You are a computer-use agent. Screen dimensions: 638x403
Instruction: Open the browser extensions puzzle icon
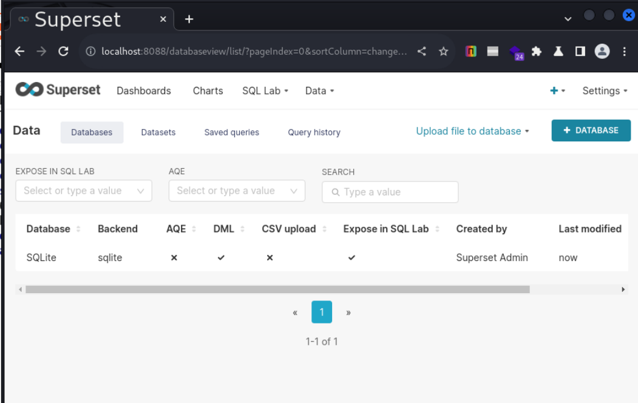[537, 52]
